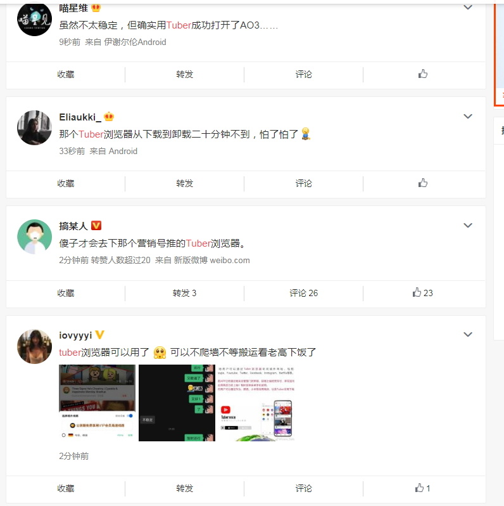The width and height of the screenshot is (504, 506).
Task: Open 搞某人's masked avatar
Action: (x=34, y=237)
